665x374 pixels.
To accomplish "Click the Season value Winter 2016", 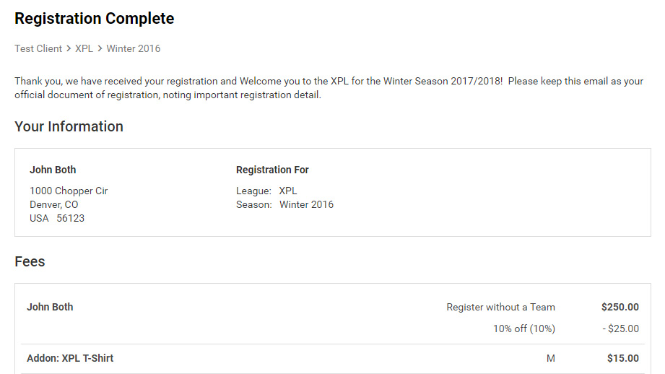I will click(306, 204).
